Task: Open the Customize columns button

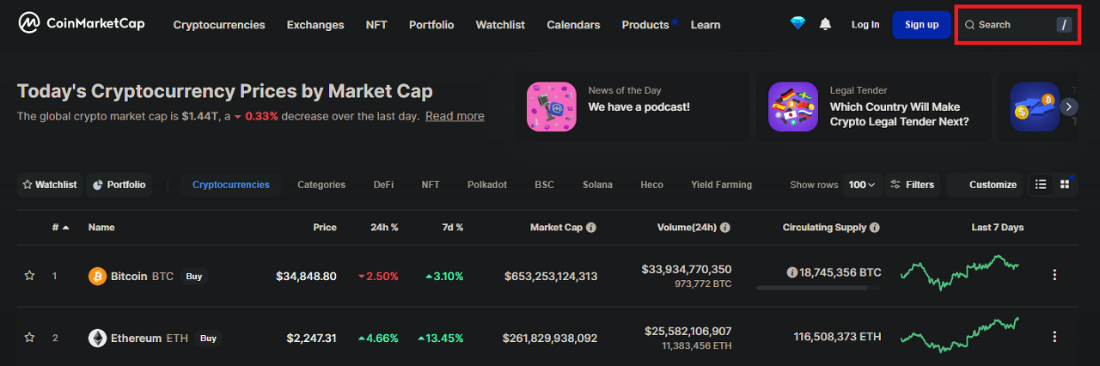Action: [986, 185]
